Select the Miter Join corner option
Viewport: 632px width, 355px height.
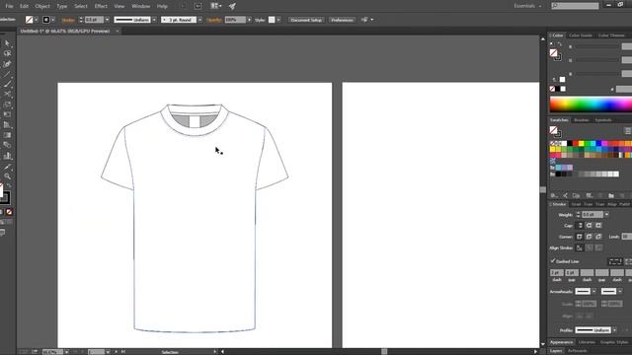580,237
